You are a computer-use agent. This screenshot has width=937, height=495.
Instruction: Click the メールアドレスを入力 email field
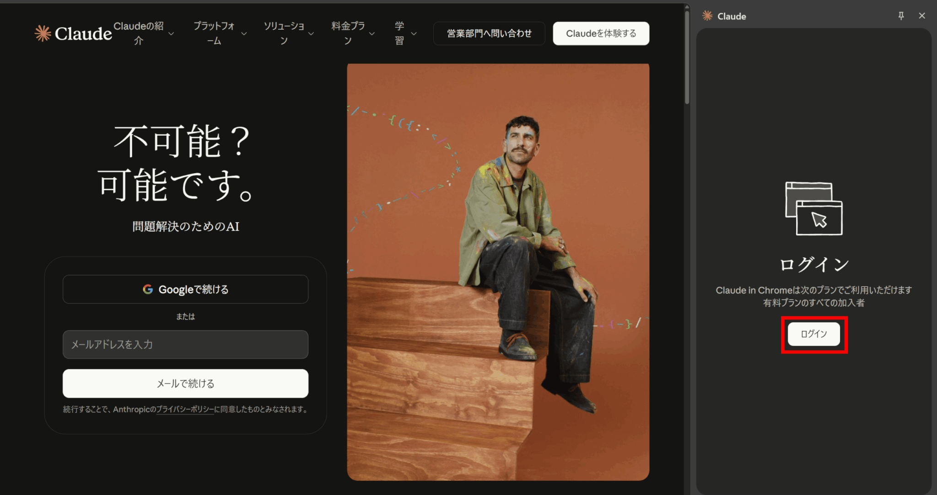pos(185,344)
